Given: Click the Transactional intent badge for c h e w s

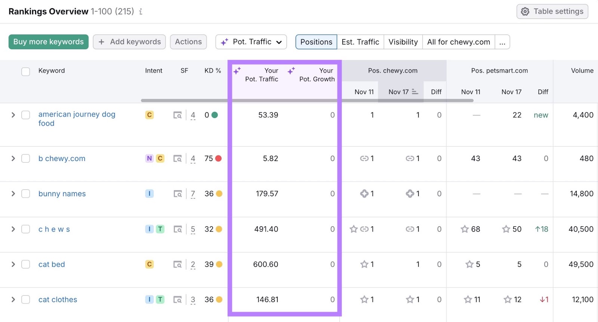Looking at the screenshot, I should 160,229.
